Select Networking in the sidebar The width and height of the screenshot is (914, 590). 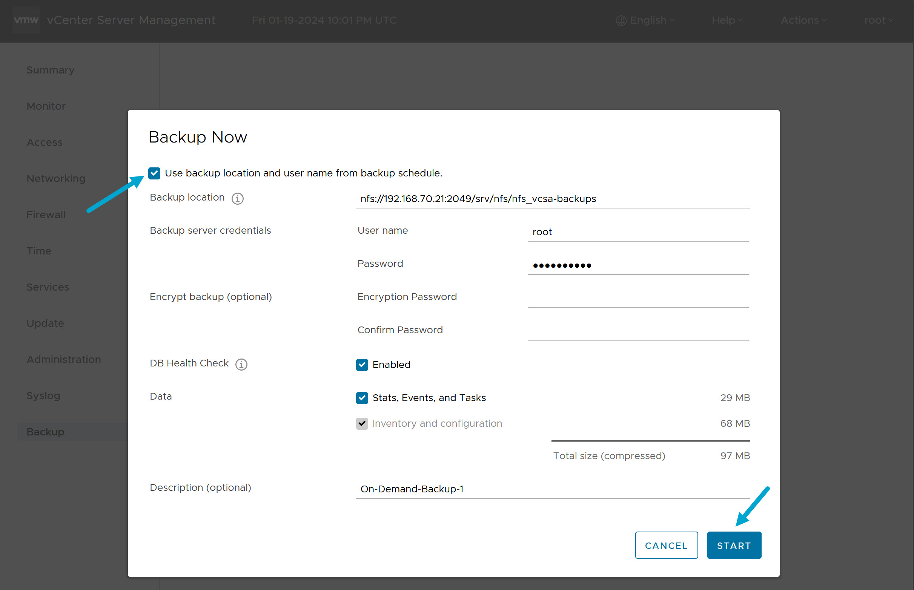click(x=56, y=178)
